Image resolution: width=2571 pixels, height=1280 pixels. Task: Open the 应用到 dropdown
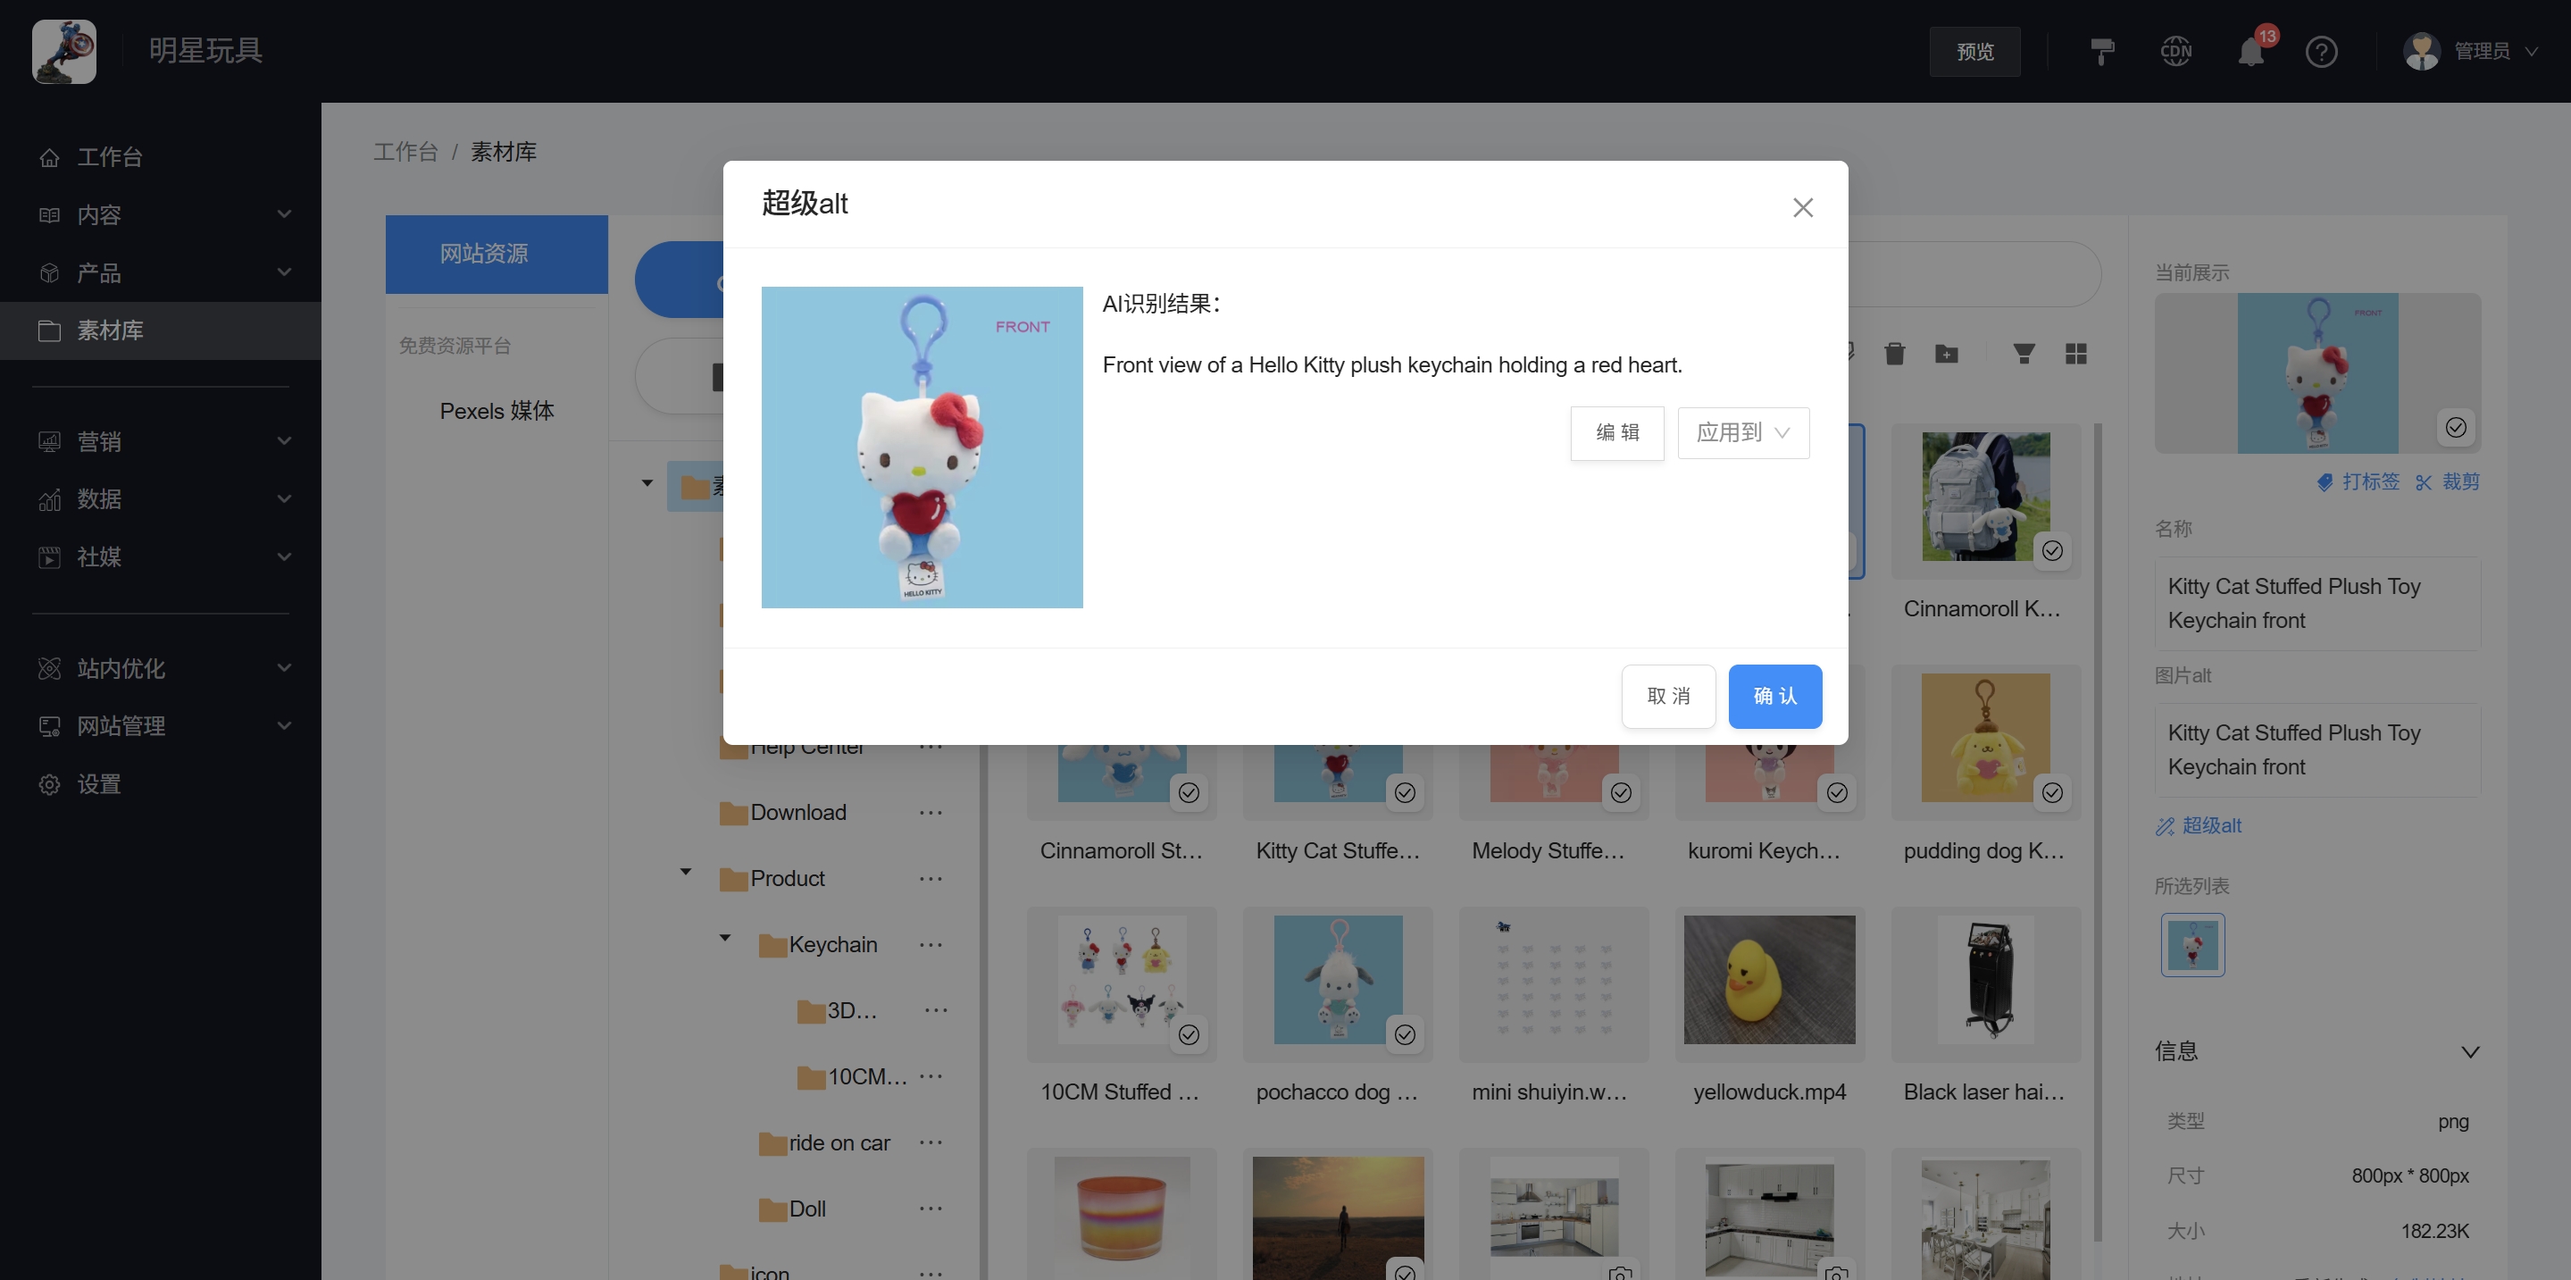coord(1742,432)
